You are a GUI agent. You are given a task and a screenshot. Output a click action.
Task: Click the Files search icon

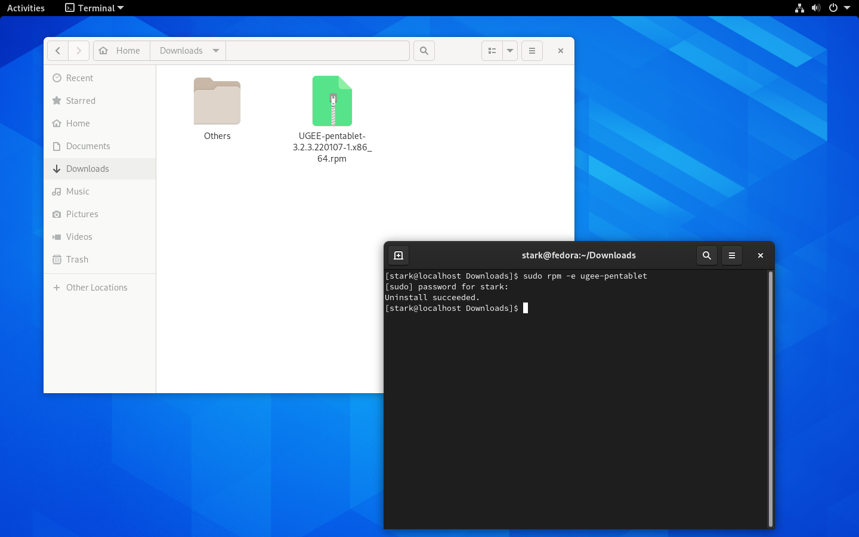tap(424, 51)
